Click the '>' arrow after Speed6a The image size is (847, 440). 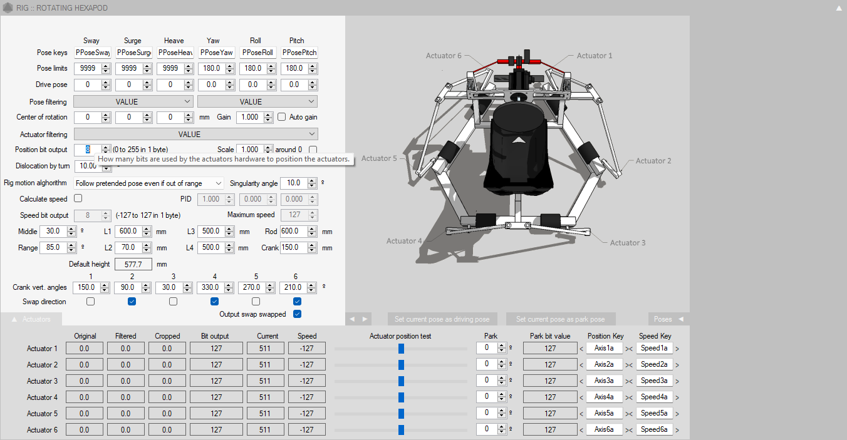677,430
